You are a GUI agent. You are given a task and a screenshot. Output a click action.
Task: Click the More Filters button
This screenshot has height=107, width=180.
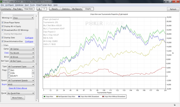point(18,98)
